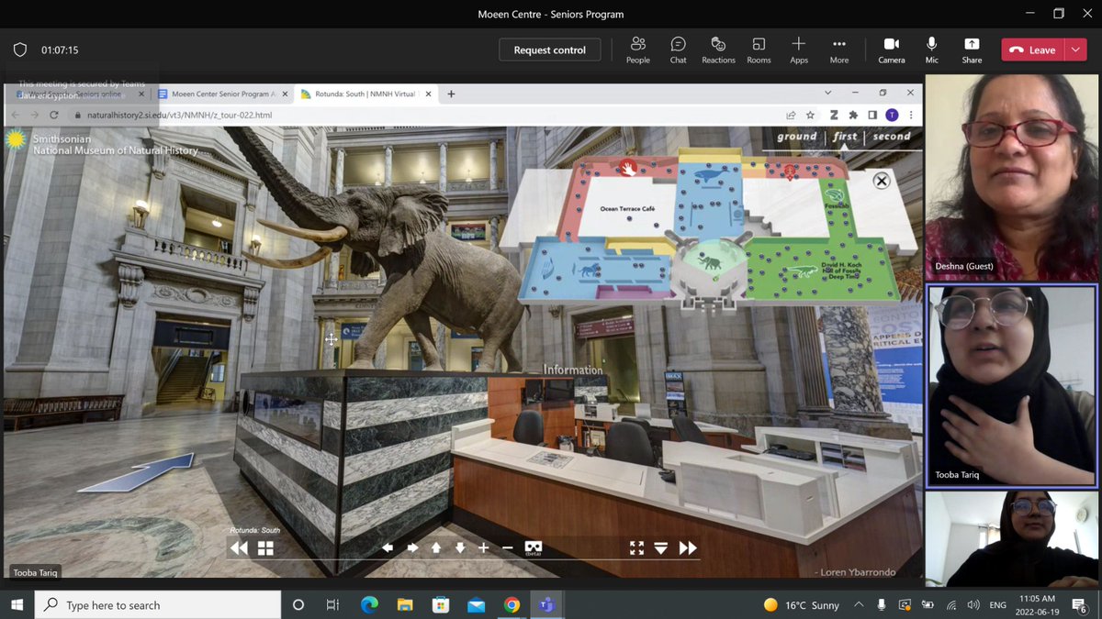Open the meeting Chat panel
This screenshot has height=619, width=1102.
pos(678,50)
